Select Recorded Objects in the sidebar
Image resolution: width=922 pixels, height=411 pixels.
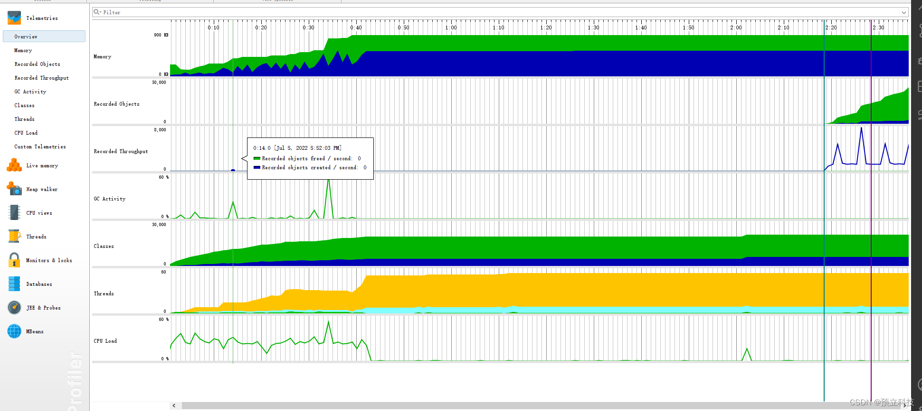pyautogui.click(x=37, y=64)
